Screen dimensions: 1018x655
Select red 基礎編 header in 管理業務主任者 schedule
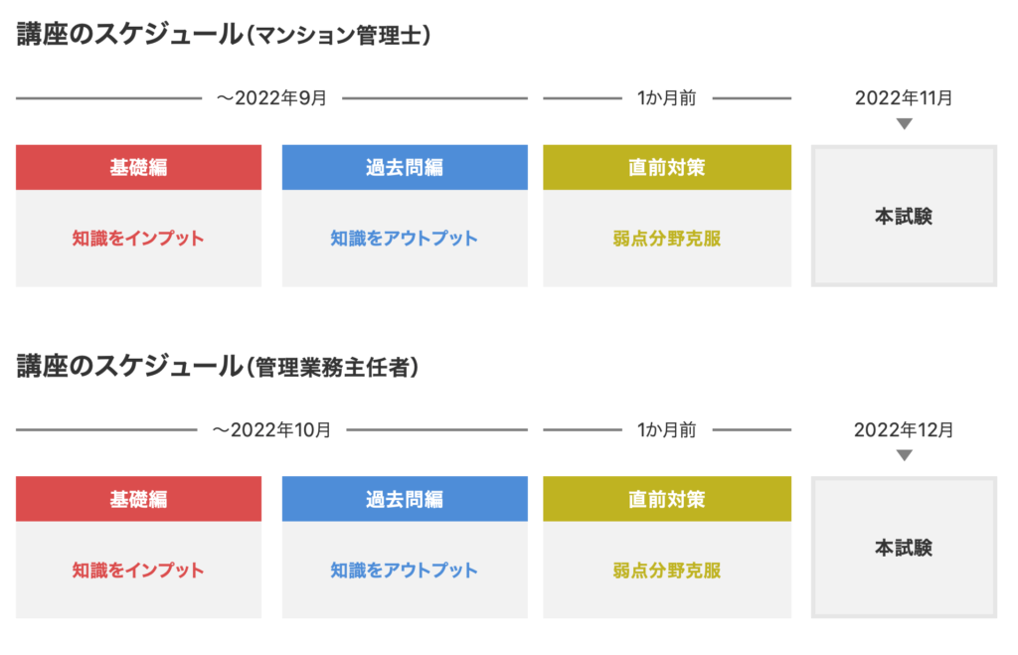pyautogui.click(x=138, y=499)
